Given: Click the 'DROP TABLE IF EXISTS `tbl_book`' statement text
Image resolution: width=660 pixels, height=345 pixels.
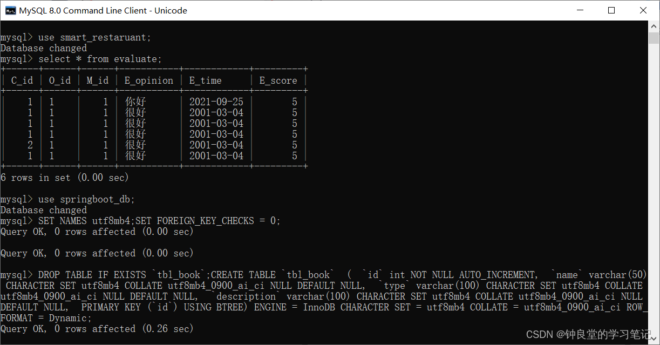Looking at the screenshot, I should 123,275.
